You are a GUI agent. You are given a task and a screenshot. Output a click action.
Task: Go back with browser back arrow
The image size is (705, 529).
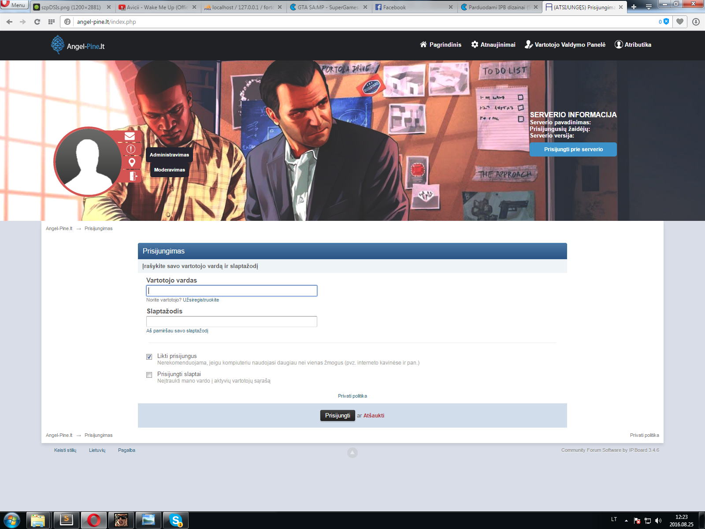coord(9,22)
